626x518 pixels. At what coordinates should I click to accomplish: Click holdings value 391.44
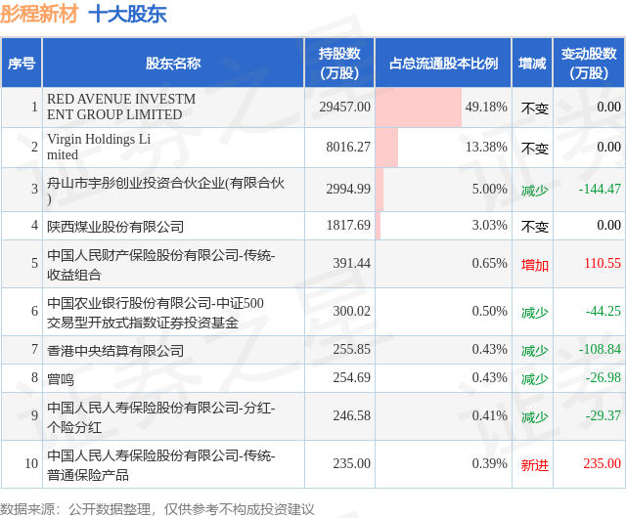tap(352, 263)
